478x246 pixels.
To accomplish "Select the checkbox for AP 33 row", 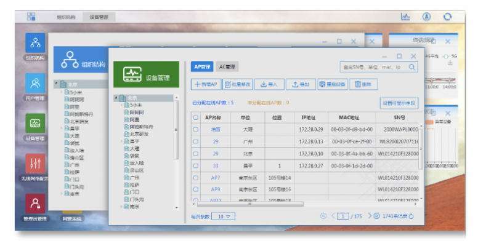I will [196, 165].
